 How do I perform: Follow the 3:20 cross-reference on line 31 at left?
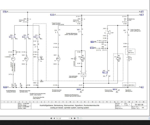point(5,87)
